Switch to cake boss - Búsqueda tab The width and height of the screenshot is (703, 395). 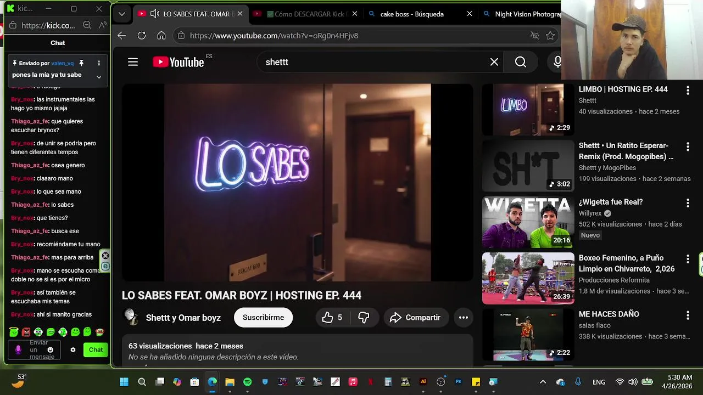[420, 14]
